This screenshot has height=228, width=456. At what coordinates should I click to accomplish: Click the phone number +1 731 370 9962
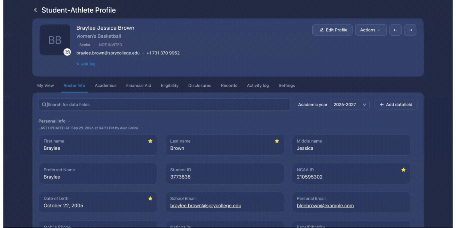163,53
